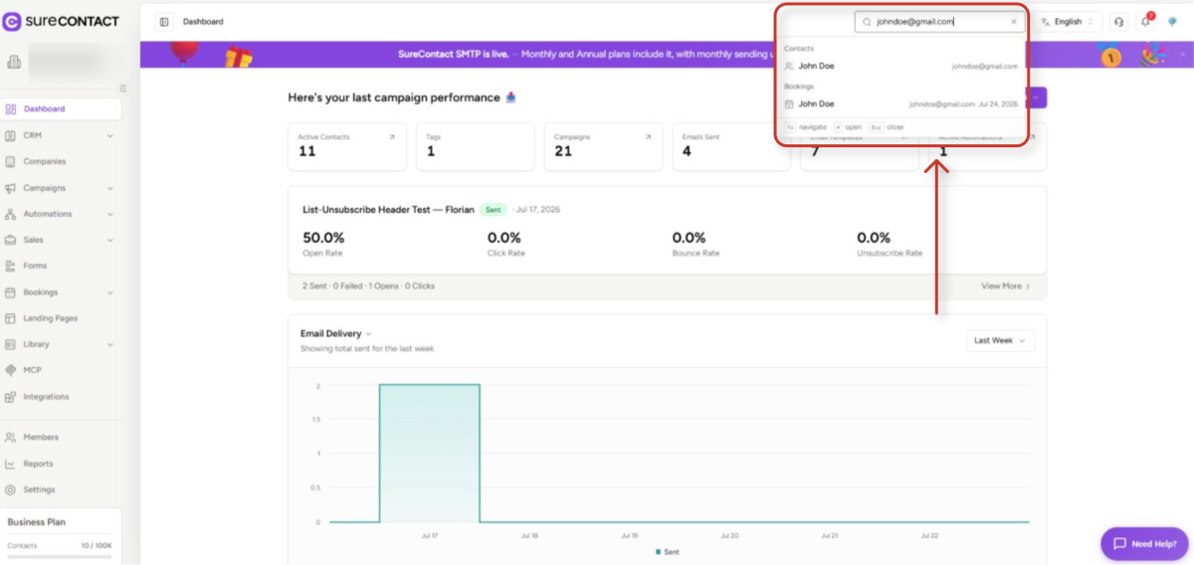Go to Forms page
The height and width of the screenshot is (565, 1194).
[35, 266]
